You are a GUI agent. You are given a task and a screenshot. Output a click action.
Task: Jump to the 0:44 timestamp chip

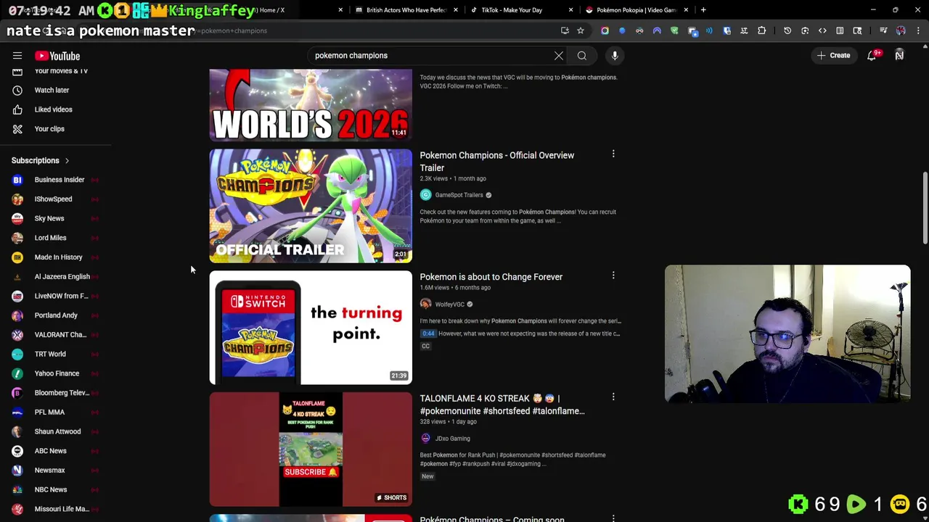pyautogui.click(x=428, y=333)
